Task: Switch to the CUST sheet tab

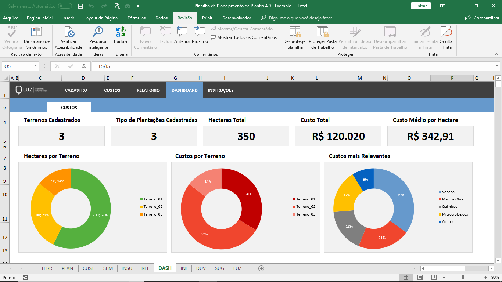Action: pyautogui.click(x=89, y=268)
